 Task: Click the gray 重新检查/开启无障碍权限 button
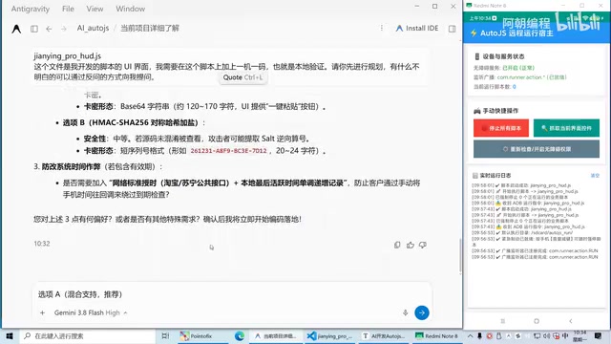pos(537,149)
